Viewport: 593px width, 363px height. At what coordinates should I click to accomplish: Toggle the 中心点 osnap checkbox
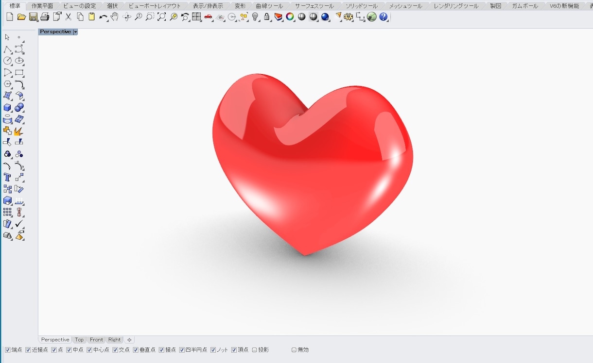pos(89,350)
